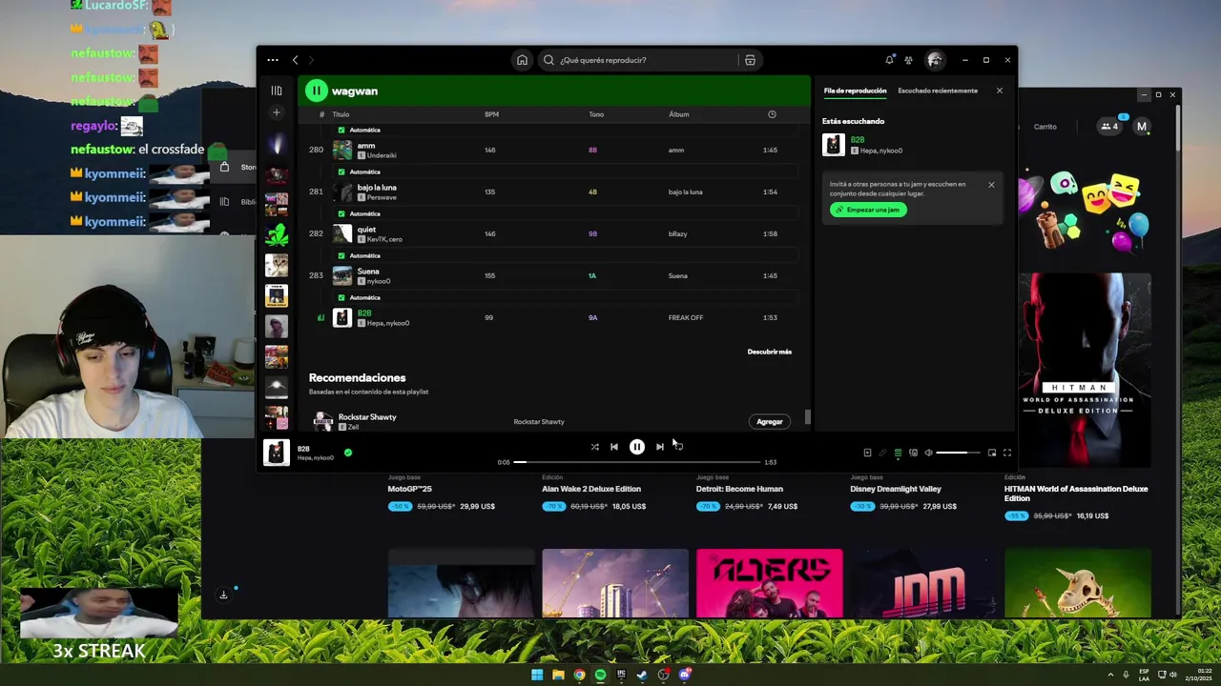Sort by the Álbum column header
The width and height of the screenshot is (1221, 686).
[678, 114]
